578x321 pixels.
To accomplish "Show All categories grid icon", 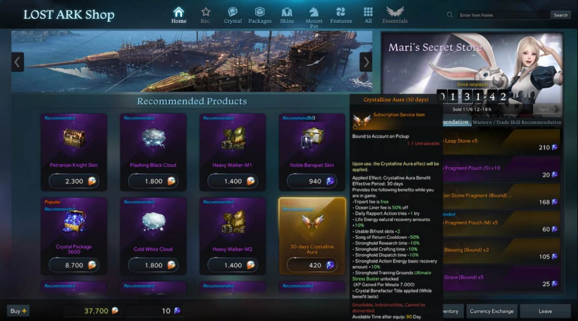I will click(368, 12).
